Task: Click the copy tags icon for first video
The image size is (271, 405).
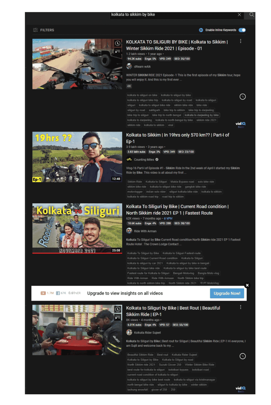Action: click(x=242, y=97)
